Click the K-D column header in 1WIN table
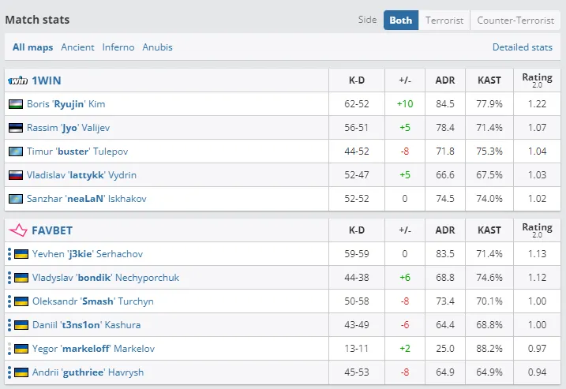This screenshot has height=389, width=566. pos(357,80)
